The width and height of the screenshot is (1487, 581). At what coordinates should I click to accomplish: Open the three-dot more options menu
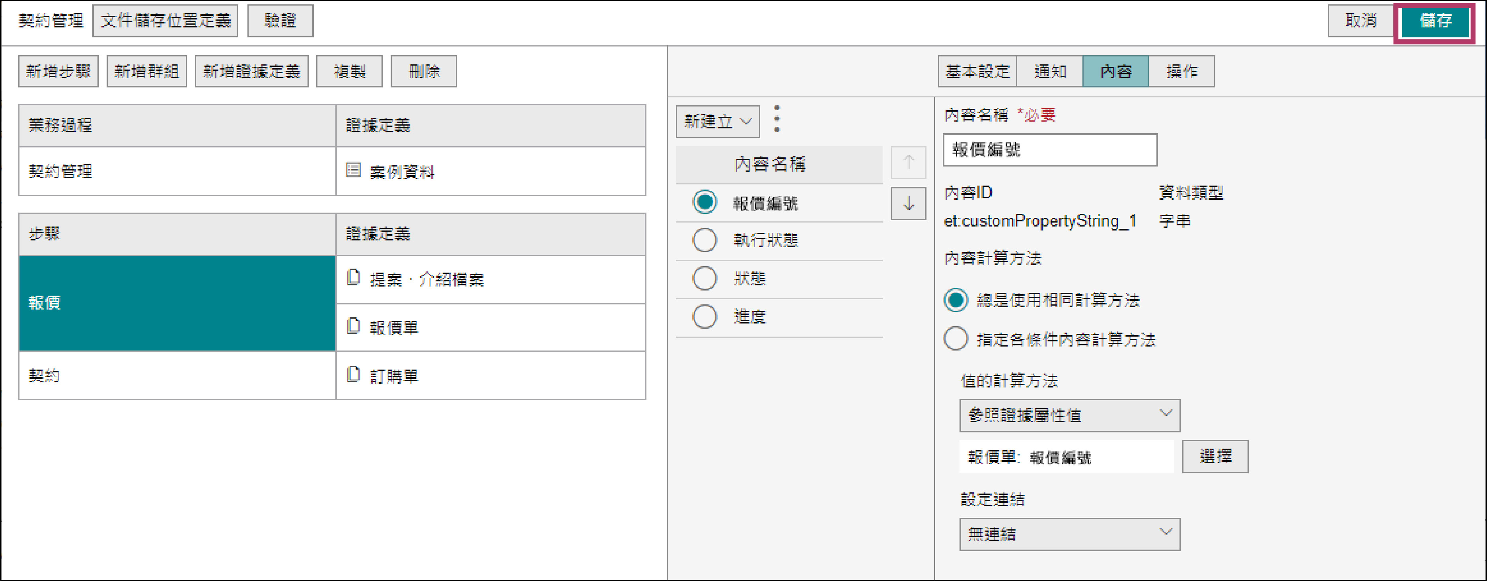pos(777,119)
